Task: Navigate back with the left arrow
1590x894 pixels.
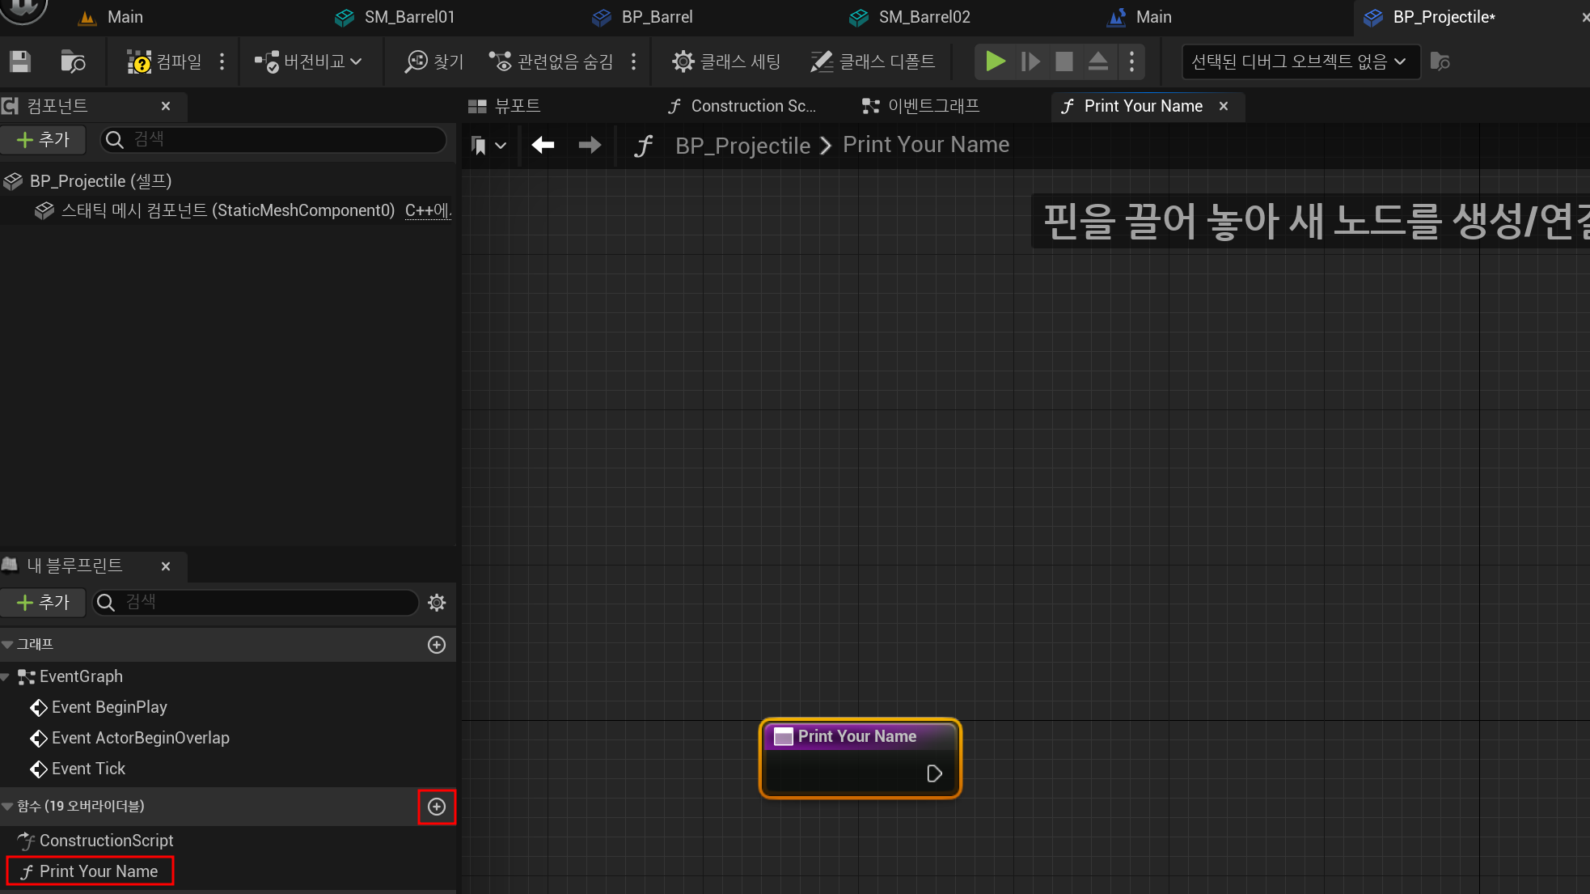Action: [x=543, y=145]
